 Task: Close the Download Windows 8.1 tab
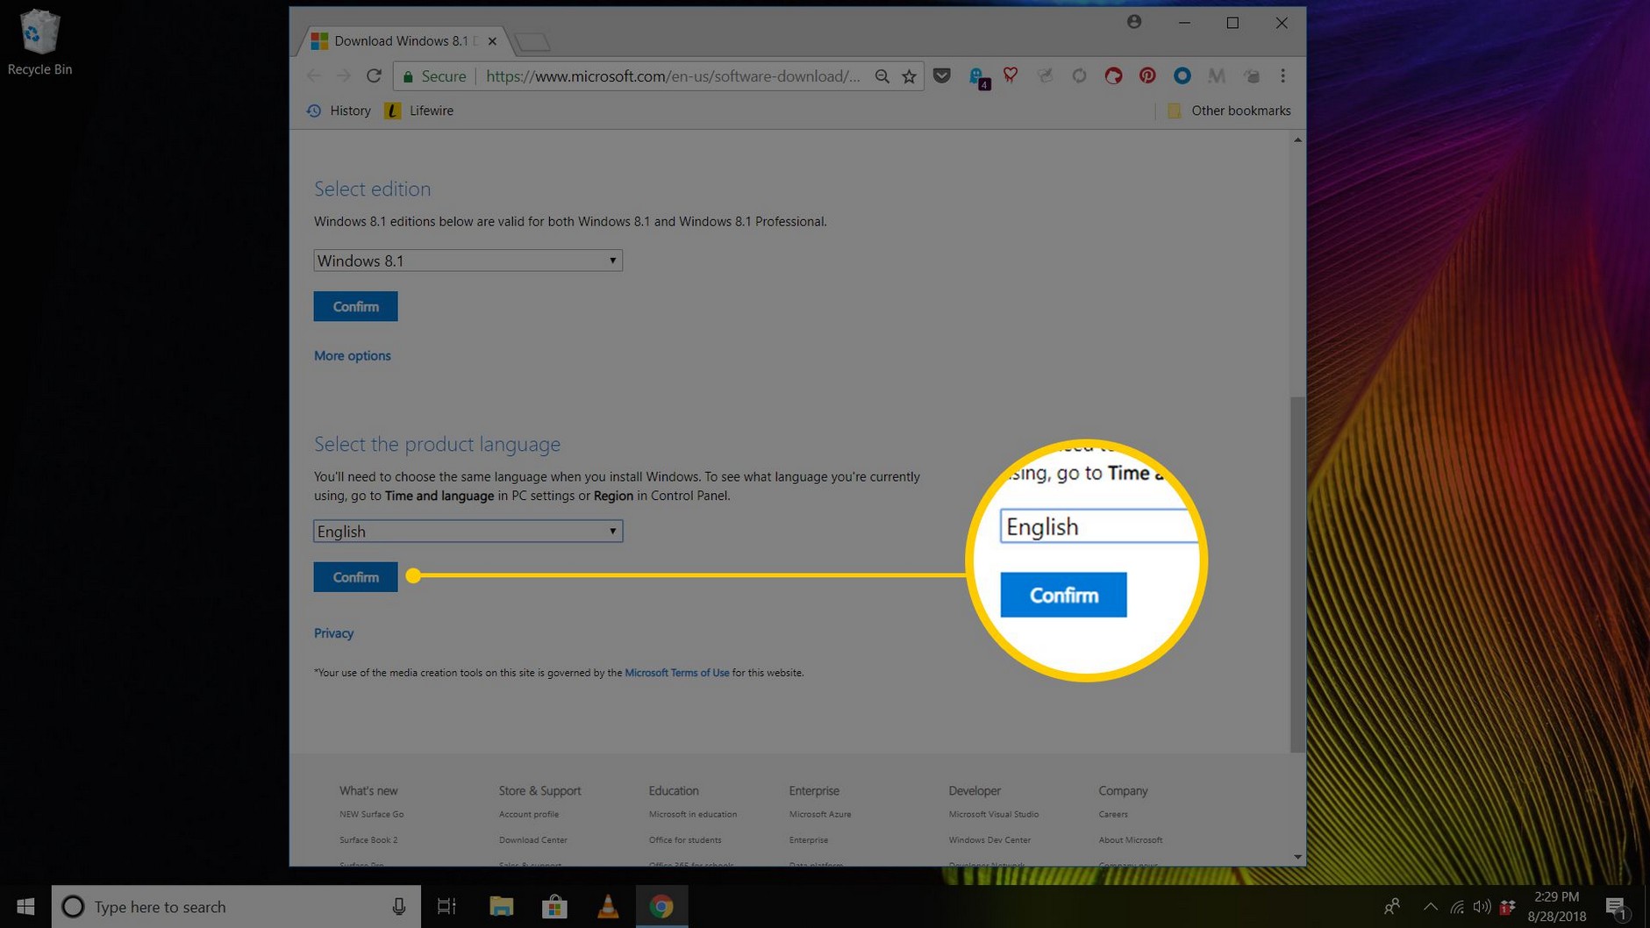pos(492,41)
